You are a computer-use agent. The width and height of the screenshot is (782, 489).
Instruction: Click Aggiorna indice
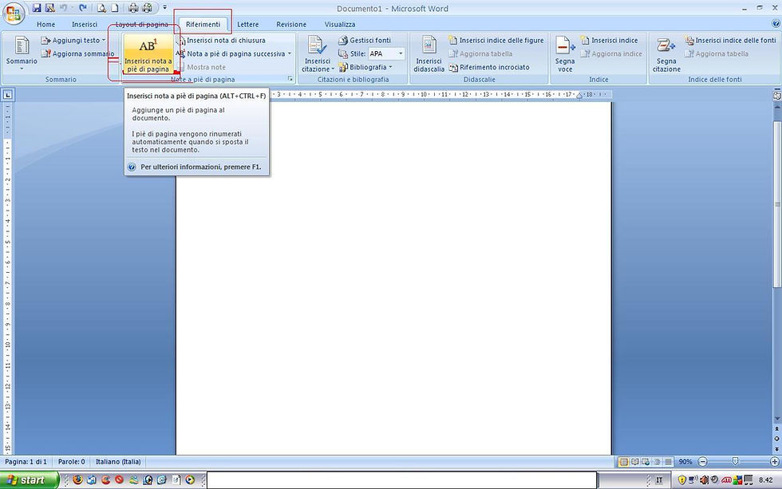click(611, 53)
